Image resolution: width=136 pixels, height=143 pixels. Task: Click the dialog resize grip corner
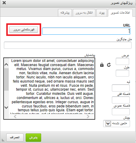coord(3,140)
